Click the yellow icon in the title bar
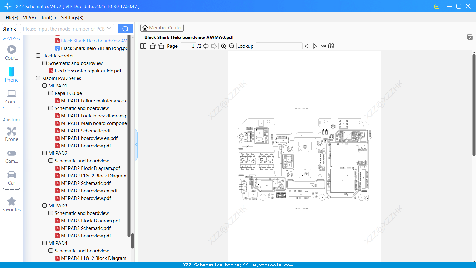Screen dimensions: 476x268 point(437,6)
